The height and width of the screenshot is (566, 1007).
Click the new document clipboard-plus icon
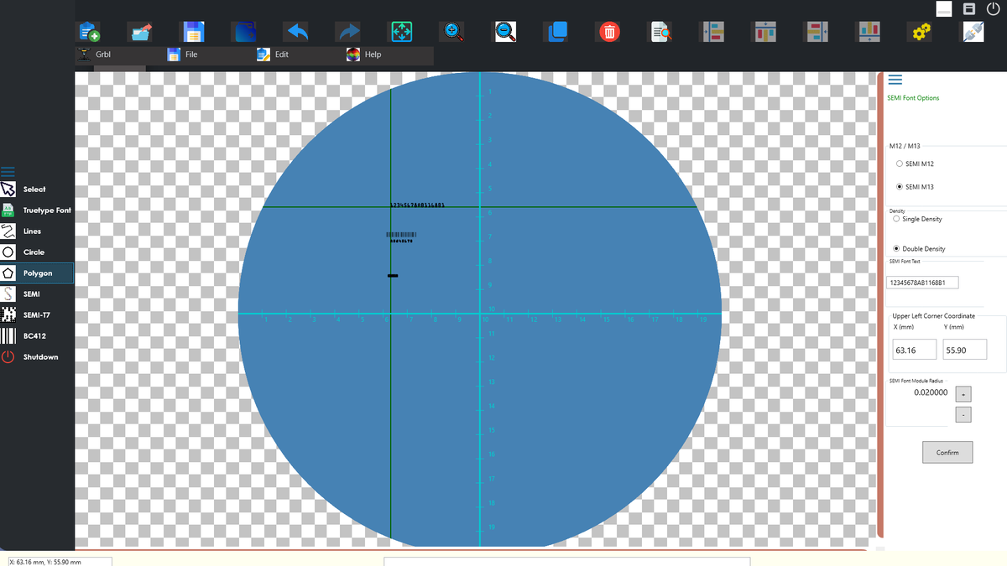point(89,32)
